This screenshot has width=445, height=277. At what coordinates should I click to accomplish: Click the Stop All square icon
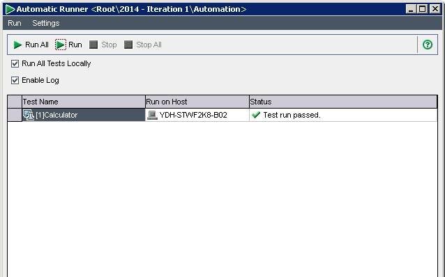click(x=128, y=45)
